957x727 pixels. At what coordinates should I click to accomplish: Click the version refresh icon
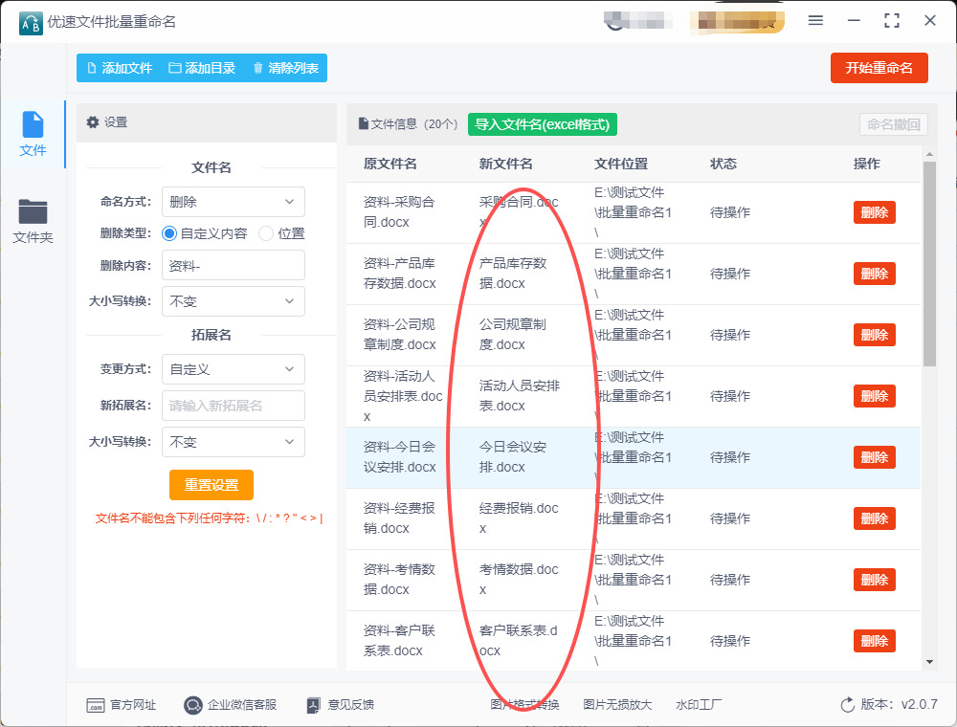click(847, 705)
